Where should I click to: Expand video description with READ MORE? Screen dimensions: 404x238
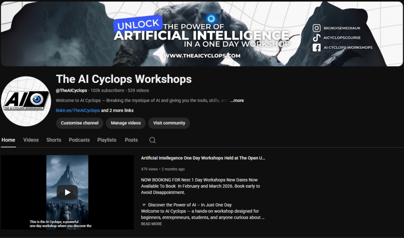[151, 224]
